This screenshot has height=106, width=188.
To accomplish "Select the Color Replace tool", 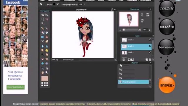I will click(42, 41).
